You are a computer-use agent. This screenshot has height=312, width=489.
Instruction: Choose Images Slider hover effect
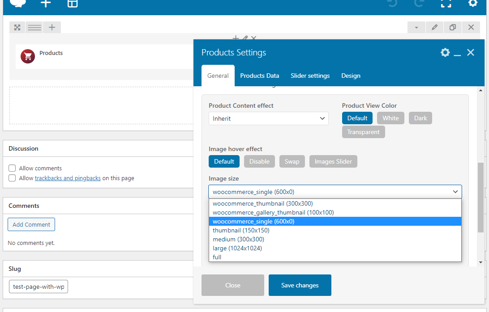click(x=333, y=162)
